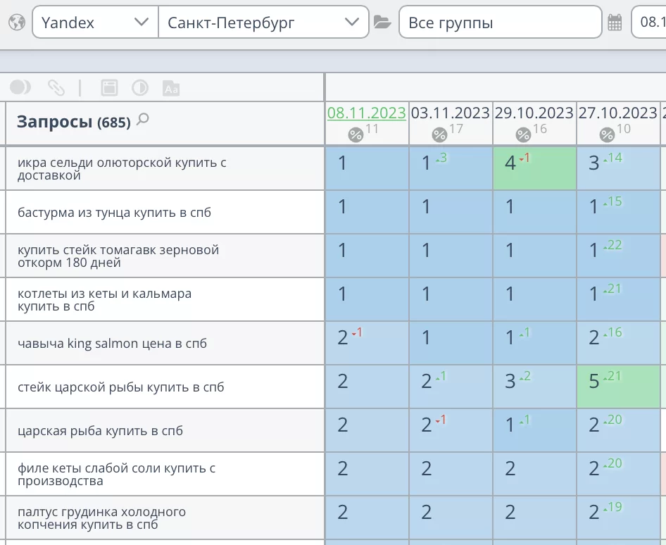Click the percent icon under 08.11.2023
Viewport: 666px width, 545px height.
coord(356,134)
